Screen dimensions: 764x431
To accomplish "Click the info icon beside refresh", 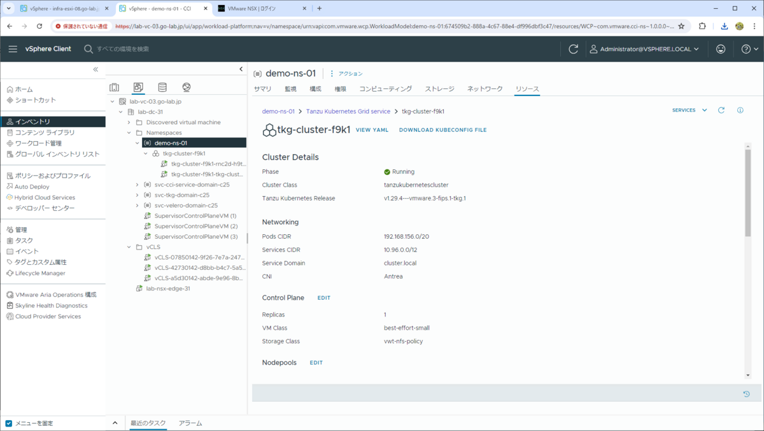I will click(x=740, y=110).
